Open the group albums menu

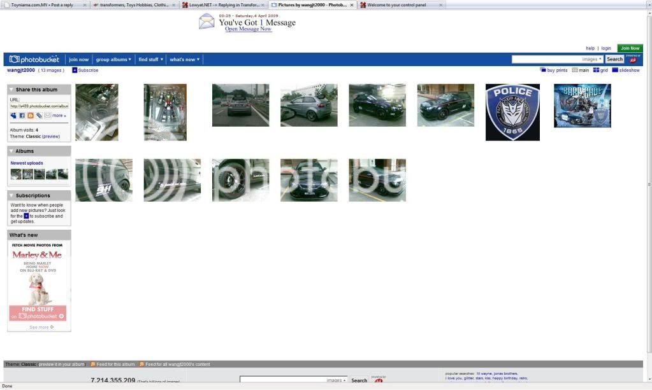click(x=113, y=59)
